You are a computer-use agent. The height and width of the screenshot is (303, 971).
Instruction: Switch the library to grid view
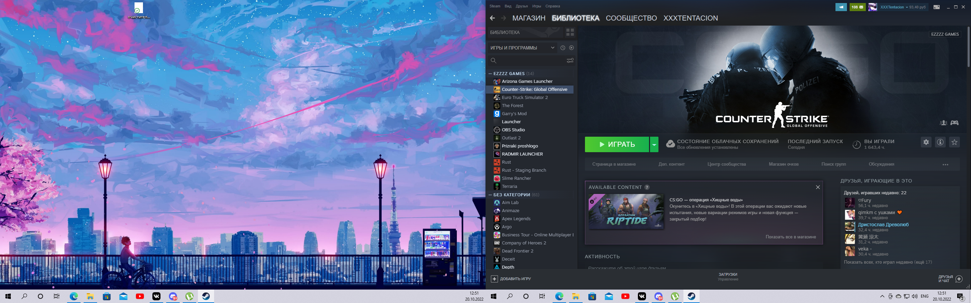570,32
